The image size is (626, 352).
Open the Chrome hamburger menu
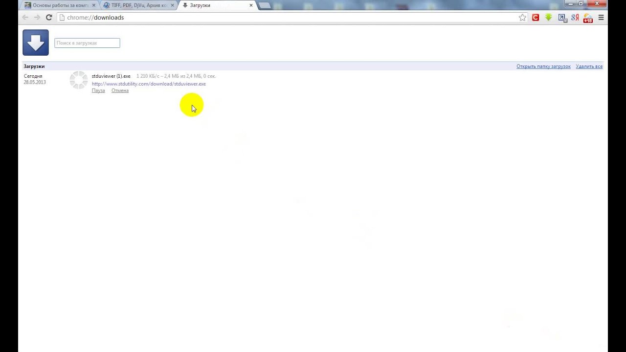[601, 18]
